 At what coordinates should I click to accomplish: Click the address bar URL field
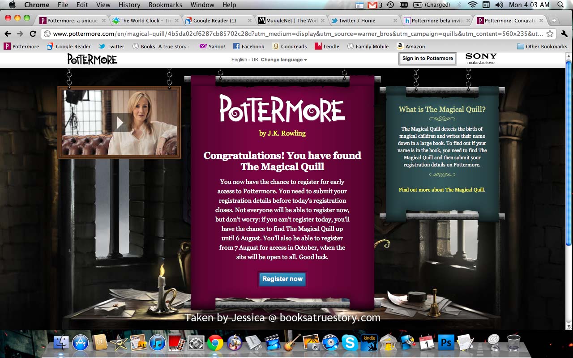point(295,34)
